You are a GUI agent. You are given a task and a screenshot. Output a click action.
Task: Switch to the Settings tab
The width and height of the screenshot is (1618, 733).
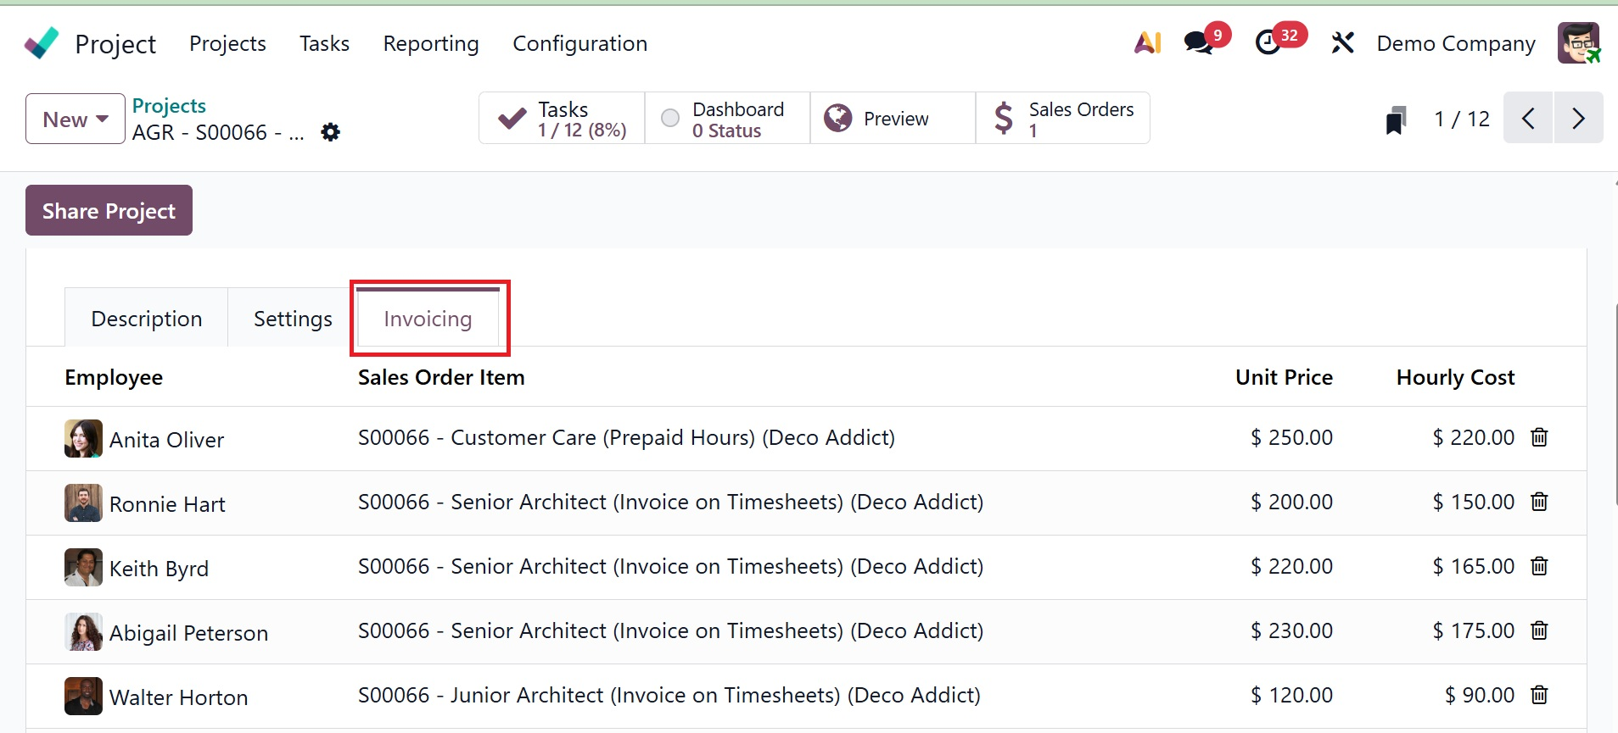293,319
